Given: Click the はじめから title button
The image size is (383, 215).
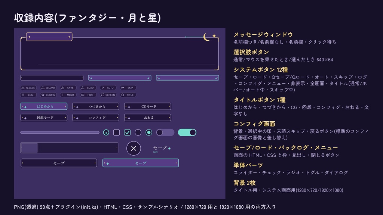Looking at the screenshot, I should coord(44,106).
